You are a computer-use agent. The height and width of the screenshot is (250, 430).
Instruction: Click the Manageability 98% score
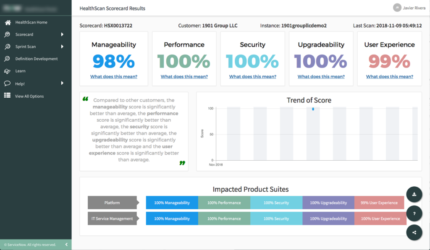point(114,61)
